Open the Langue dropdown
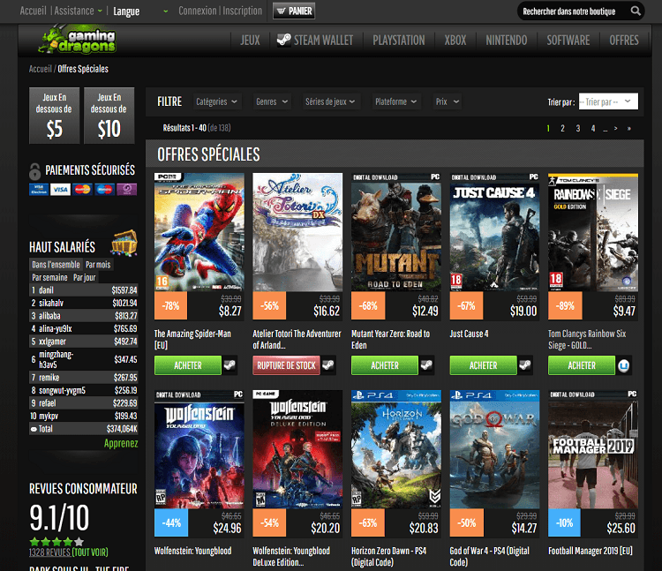The height and width of the screenshot is (571, 662). pos(140,11)
